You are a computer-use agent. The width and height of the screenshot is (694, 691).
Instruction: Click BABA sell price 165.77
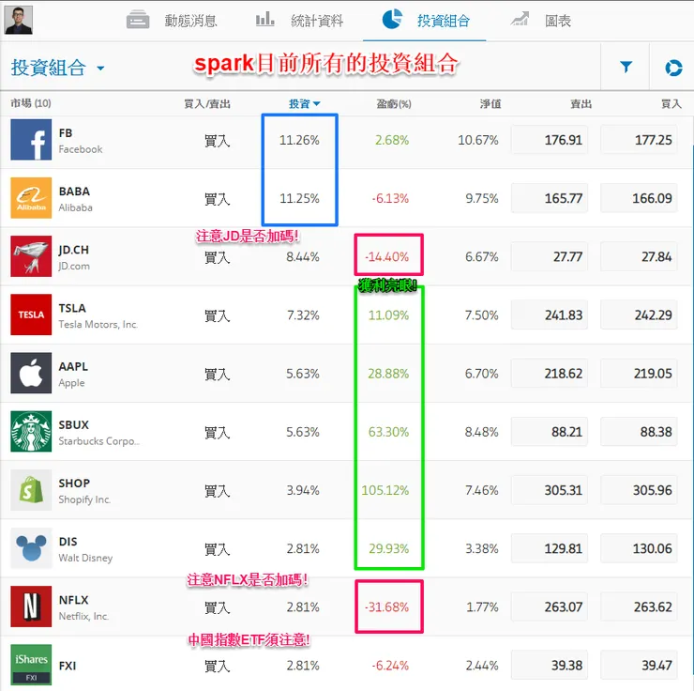(550, 198)
